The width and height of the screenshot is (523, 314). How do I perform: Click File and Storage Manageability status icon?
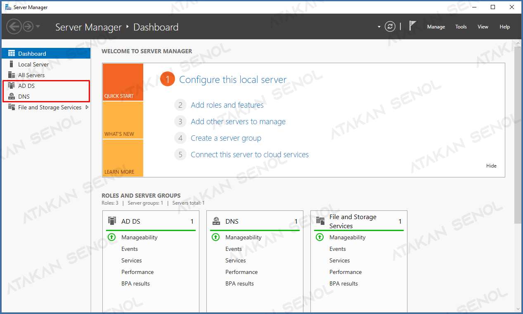pyautogui.click(x=319, y=237)
